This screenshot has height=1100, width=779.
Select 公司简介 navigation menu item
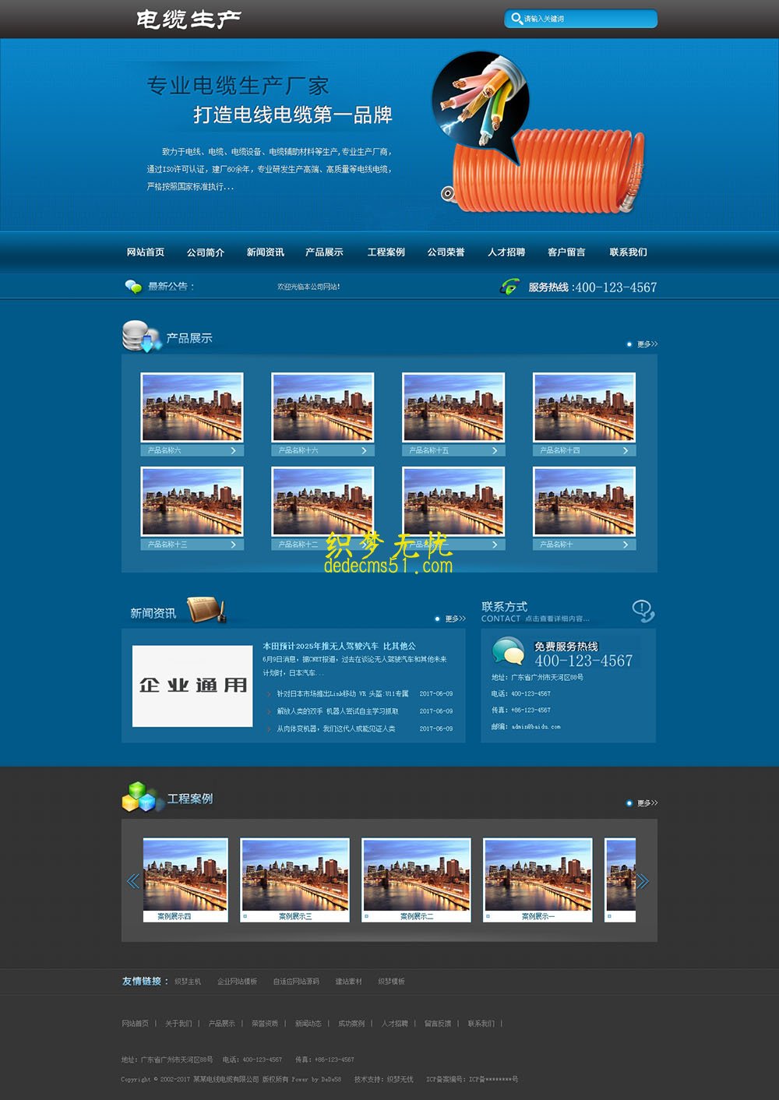(x=206, y=252)
